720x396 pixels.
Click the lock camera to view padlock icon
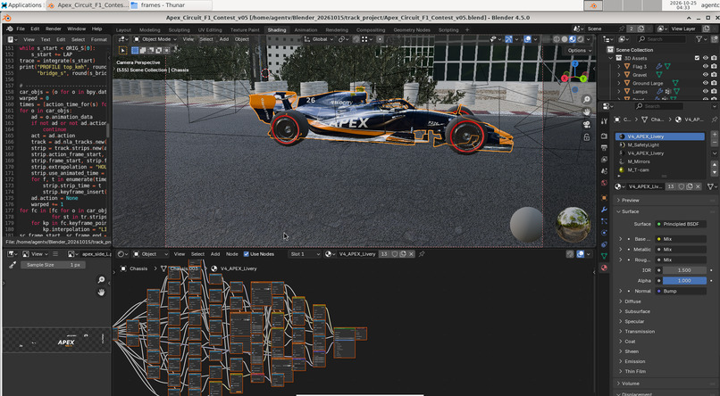coord(586,137)
